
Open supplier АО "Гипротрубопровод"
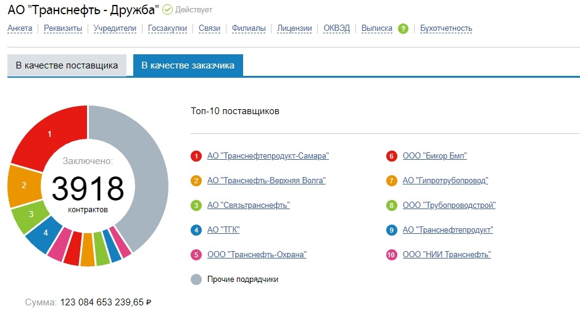445,180
